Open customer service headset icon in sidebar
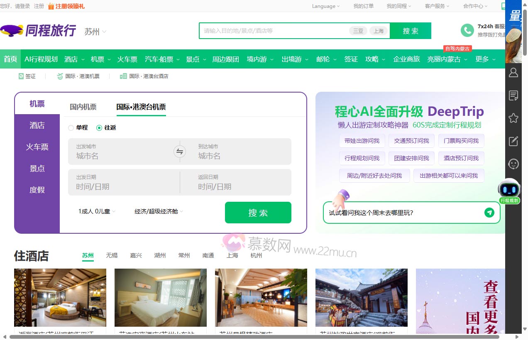The width and height of the screenshot is (528, 340). click(513, 164)
